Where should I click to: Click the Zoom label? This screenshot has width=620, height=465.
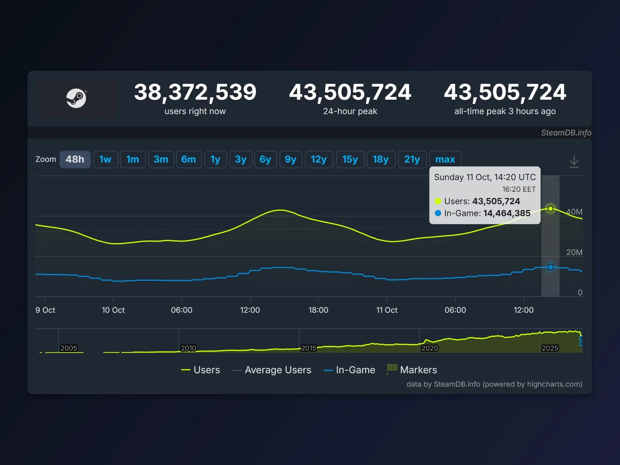(x=46, y=159)
